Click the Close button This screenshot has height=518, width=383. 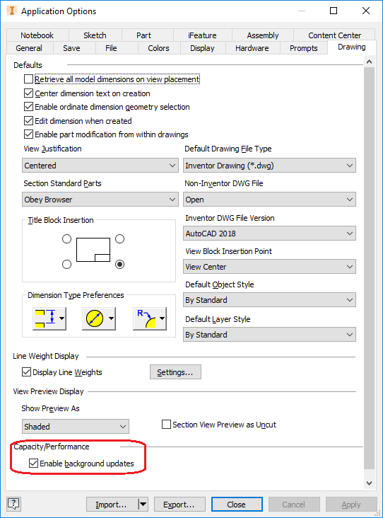[x=237, y=504]
